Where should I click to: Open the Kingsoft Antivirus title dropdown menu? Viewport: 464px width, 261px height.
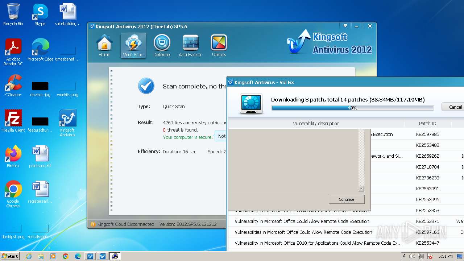(345, 26)
